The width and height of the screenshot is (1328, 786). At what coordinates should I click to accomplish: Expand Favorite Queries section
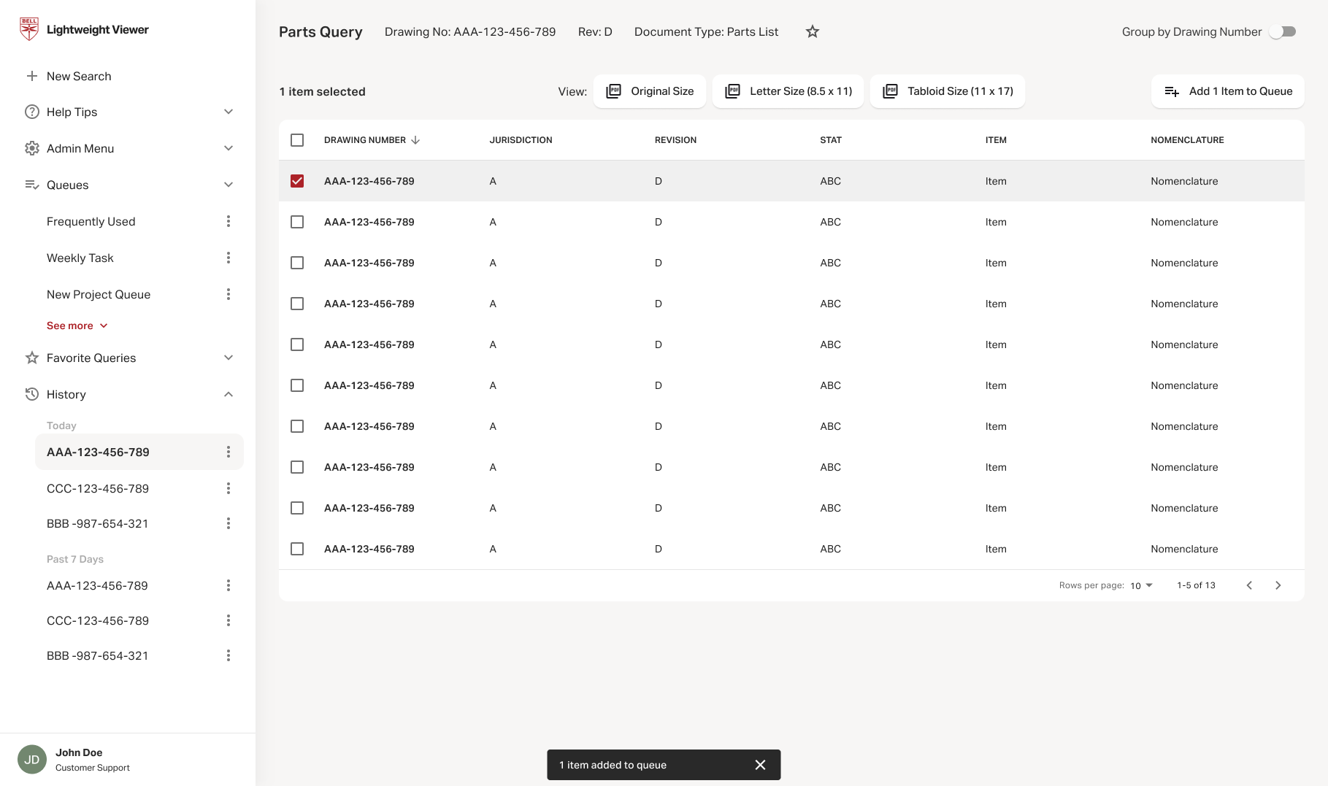pyautogui.click(x=229, y=358)
